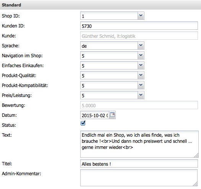Image resolution: width=201 pixels, height=189 pixels.
Task: Click the disabled Kunde name field
Action: click(x=139, y=36)
